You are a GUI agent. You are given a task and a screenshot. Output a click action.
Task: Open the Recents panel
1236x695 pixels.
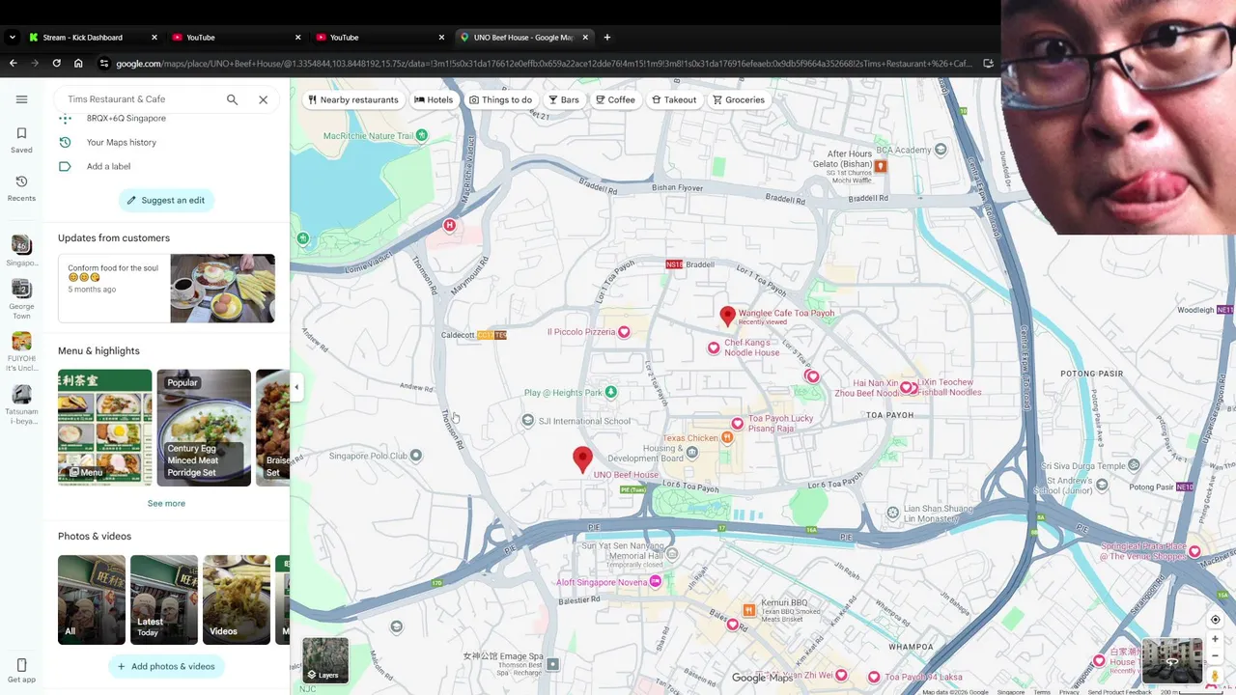(21, 188)
